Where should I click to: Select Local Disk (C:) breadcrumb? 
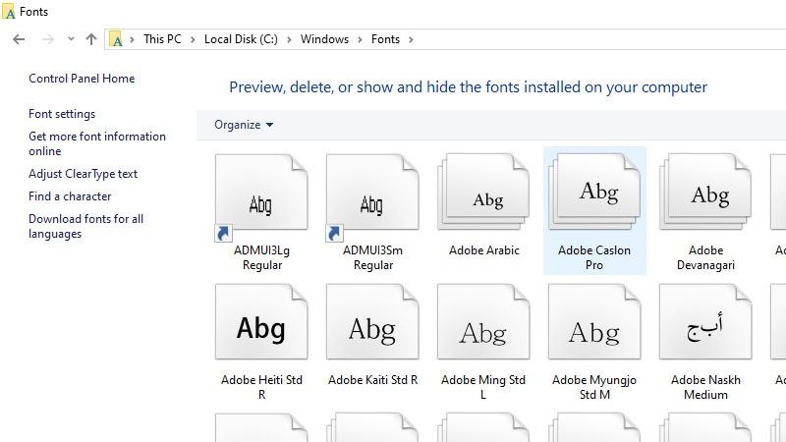(241, 39)
